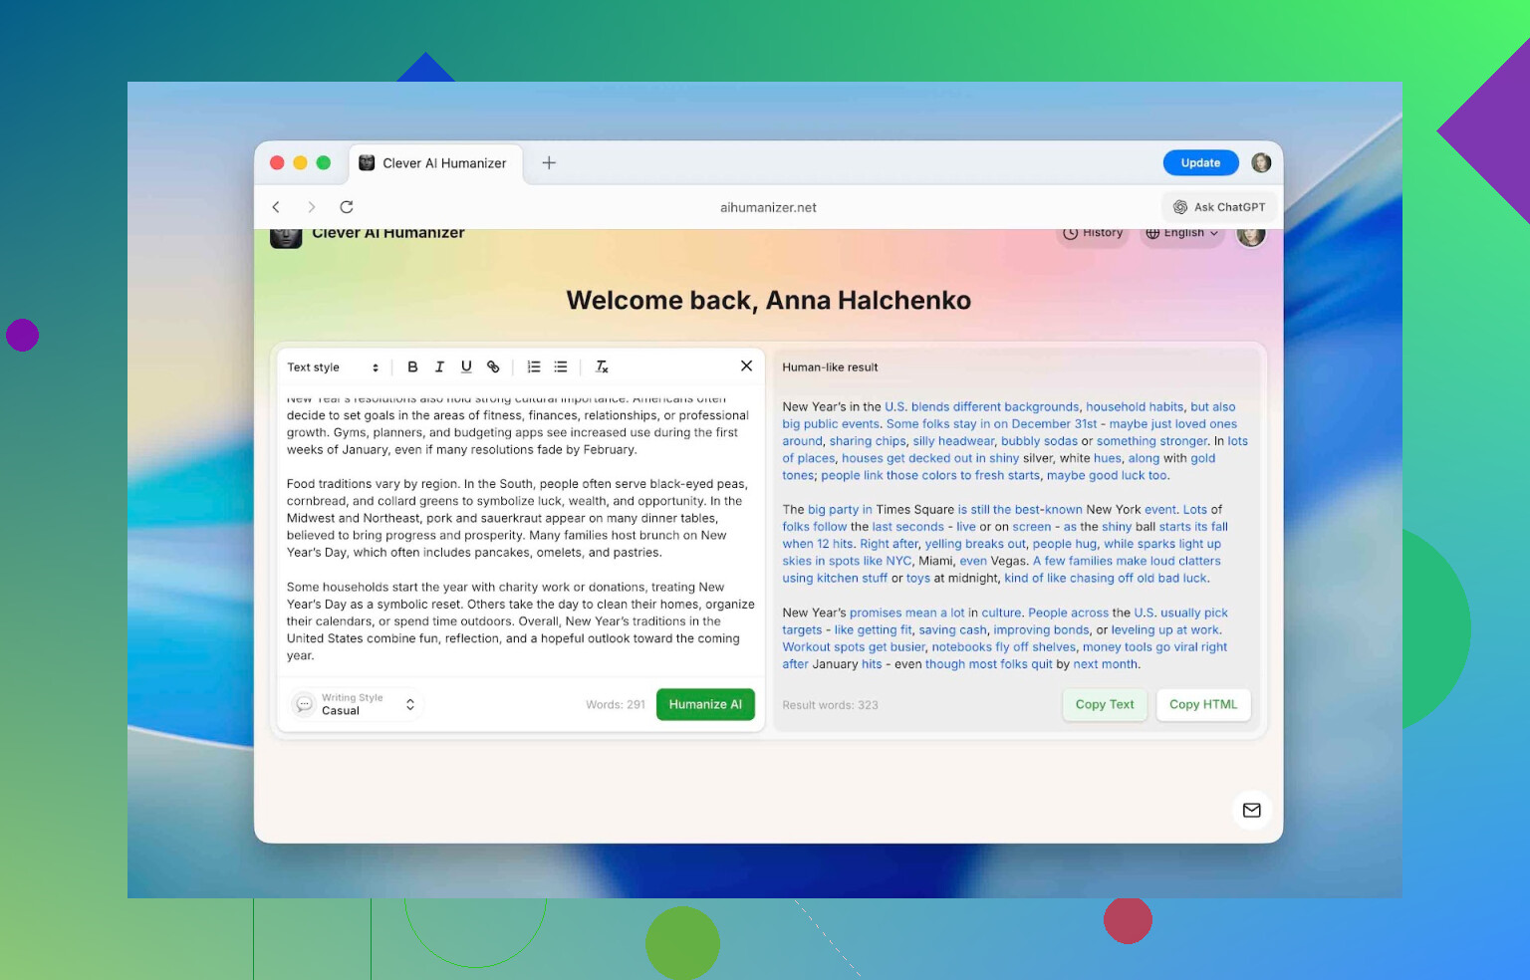Copy the result as text

point(1104,704)
